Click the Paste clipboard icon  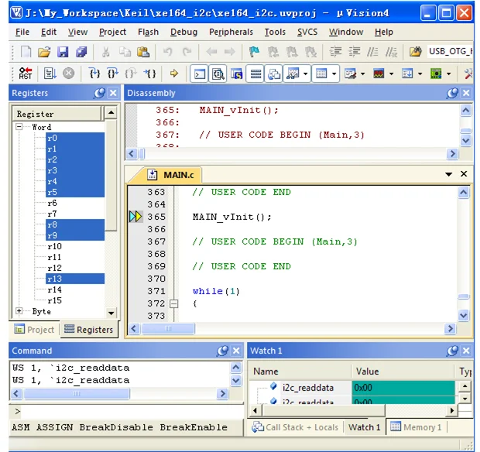[143, 52]
